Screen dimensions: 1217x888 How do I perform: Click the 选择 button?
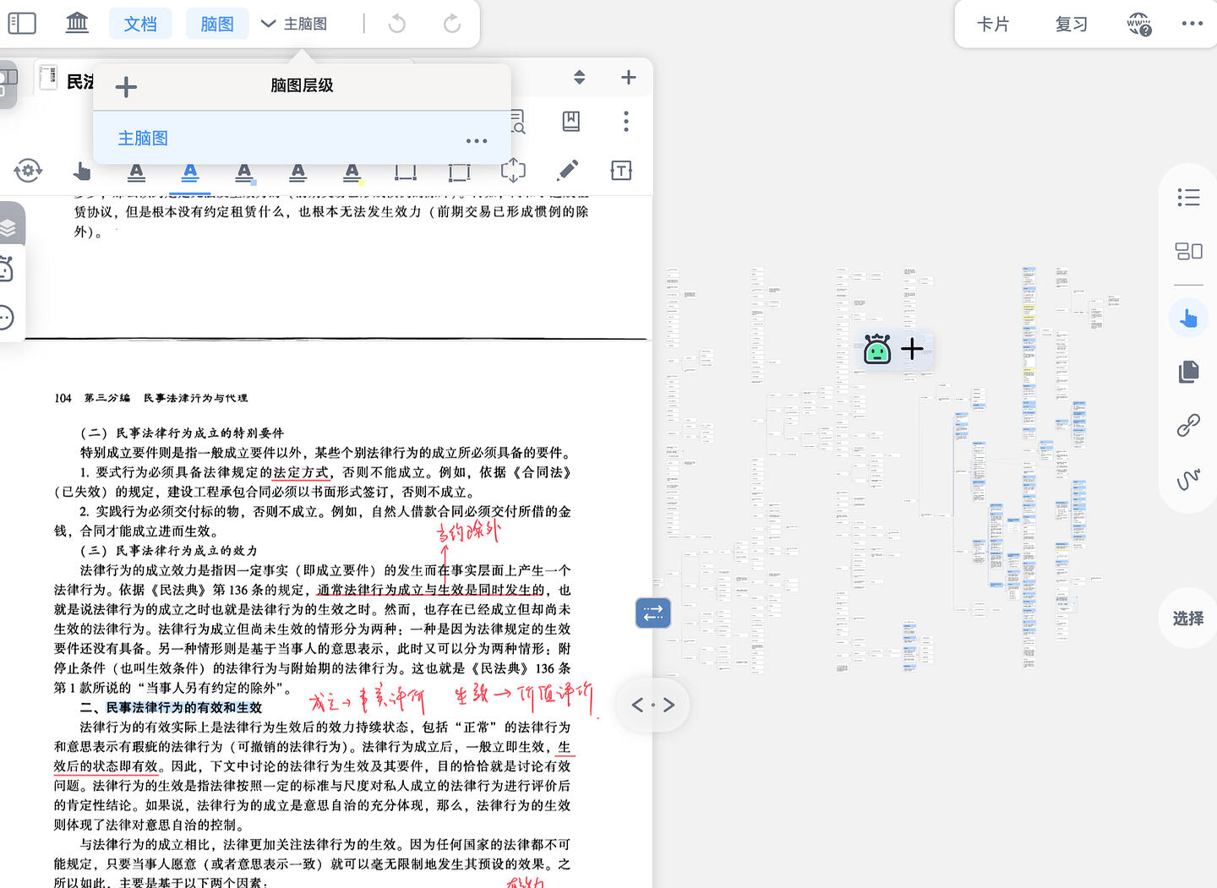(x=1188, y=618)
